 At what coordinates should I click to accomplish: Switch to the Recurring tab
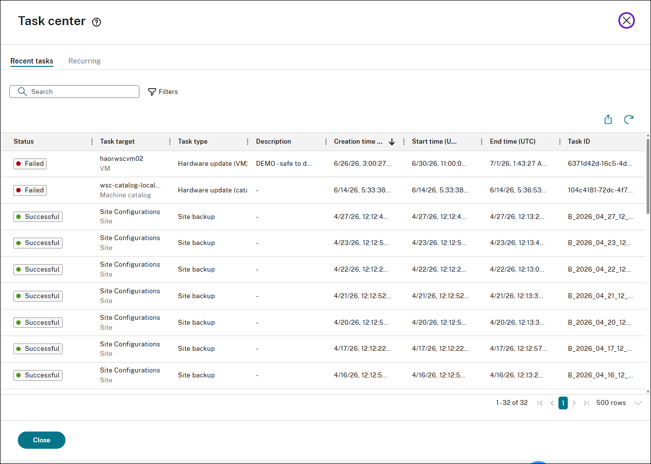coord(84,61)
